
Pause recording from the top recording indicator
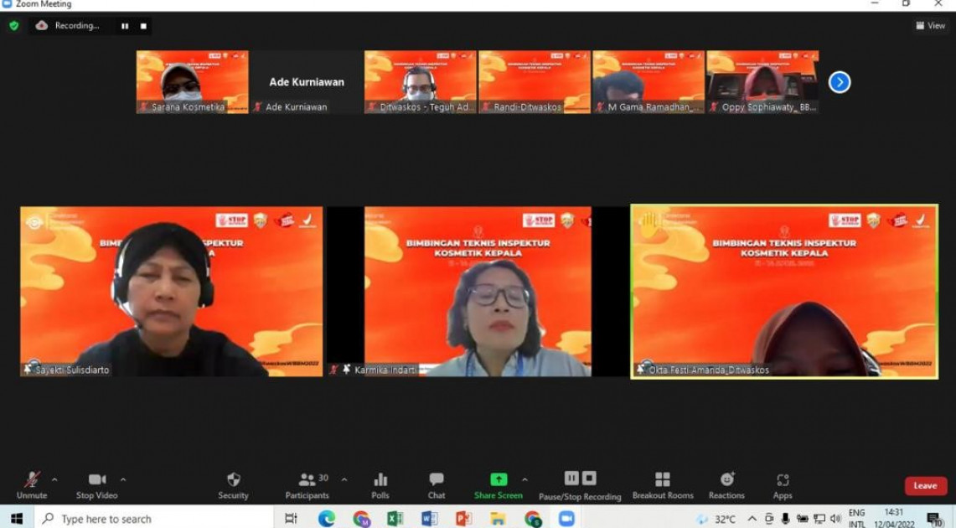125,26
